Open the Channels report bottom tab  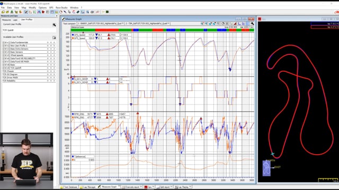click(132, 187)
